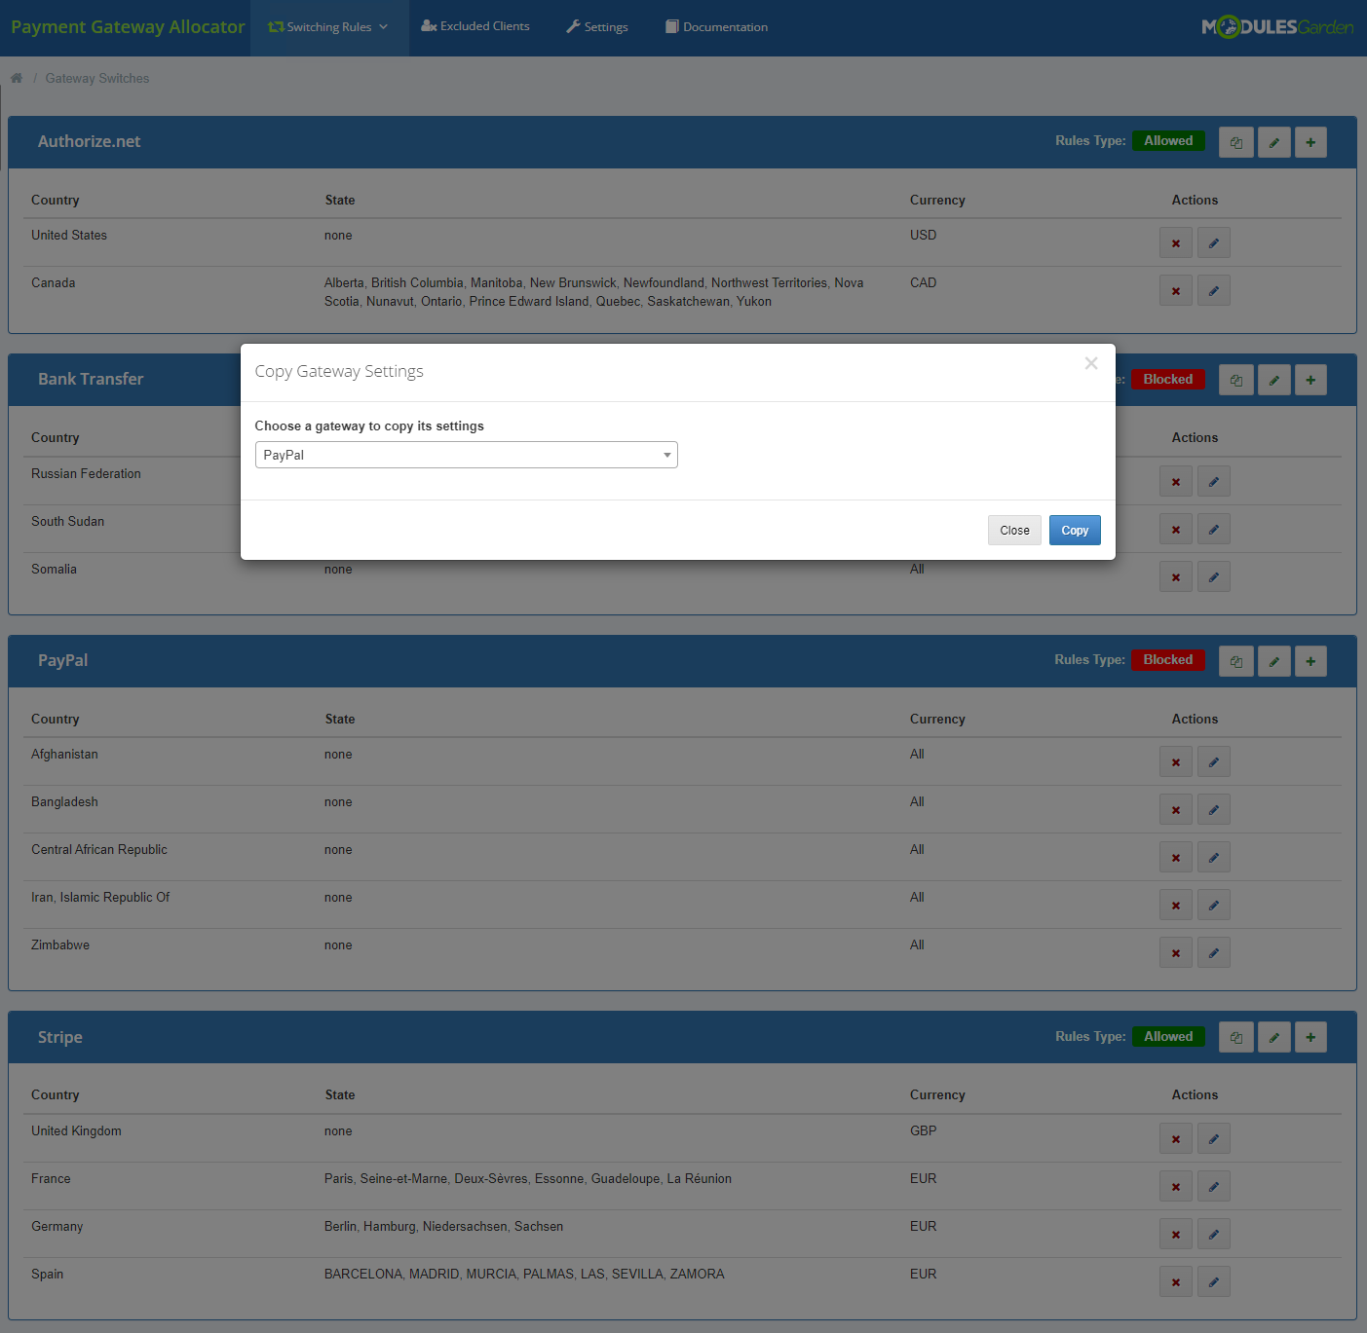Edit the France rule under Stripe
1367x1333 pixels.
coord(1213,1186)
